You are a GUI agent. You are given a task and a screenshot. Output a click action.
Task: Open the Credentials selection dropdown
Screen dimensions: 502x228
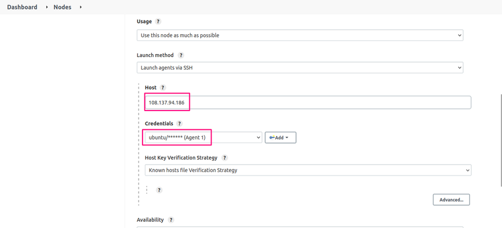[x=203, y=137]
